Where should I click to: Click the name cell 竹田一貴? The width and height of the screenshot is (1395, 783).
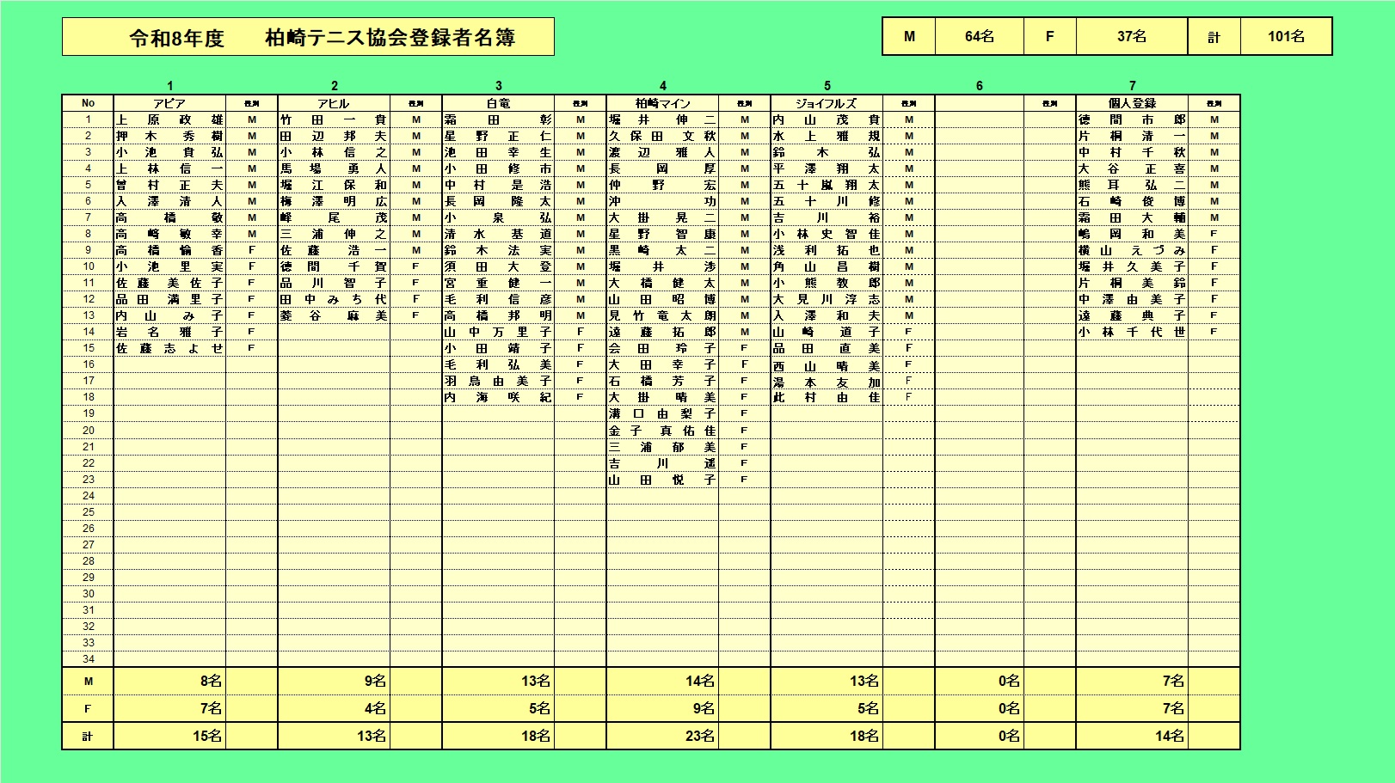[x=334, y=119]
